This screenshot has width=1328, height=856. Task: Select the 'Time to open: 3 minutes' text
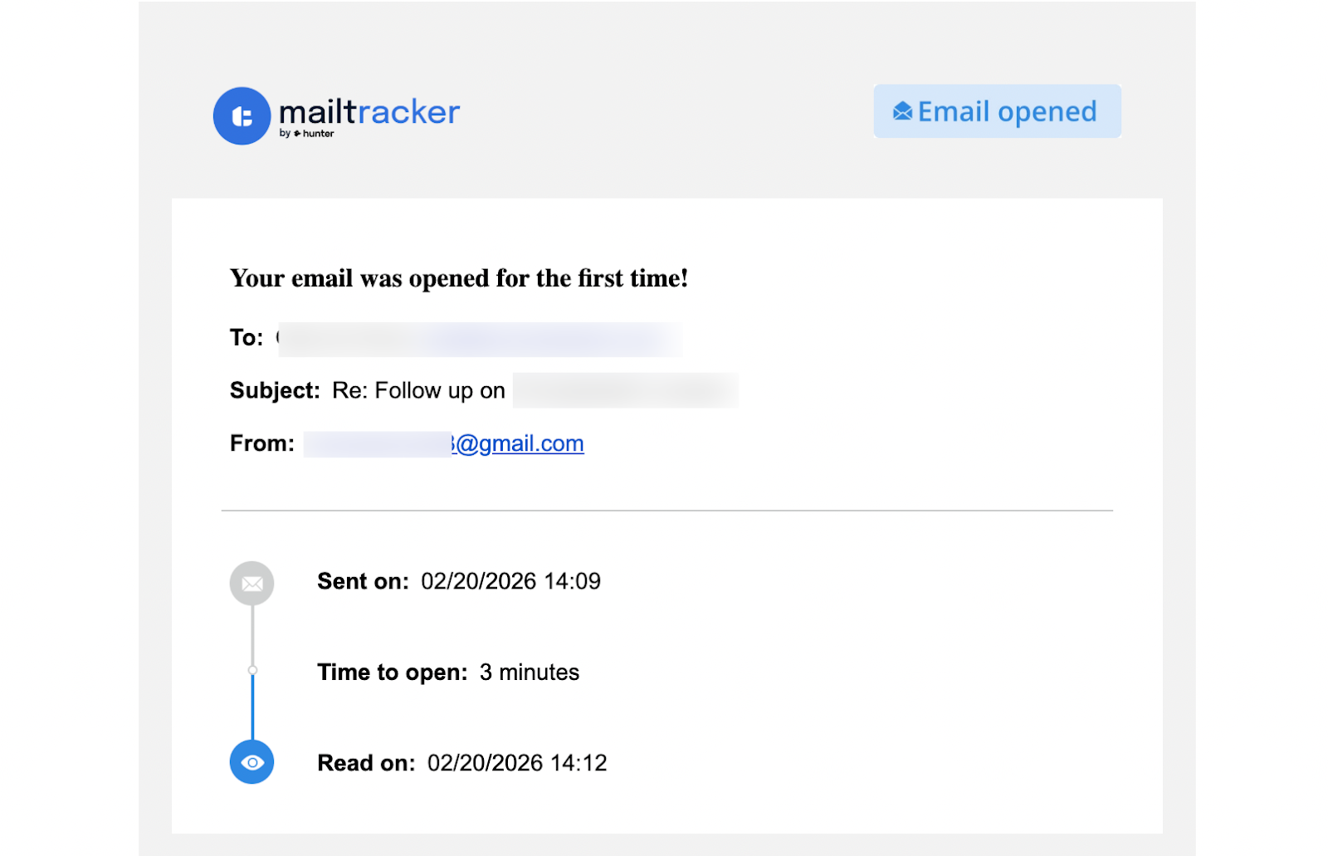447,672
